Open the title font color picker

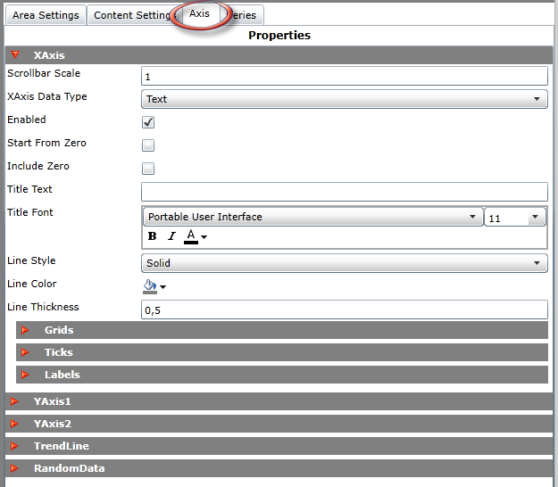195,236
